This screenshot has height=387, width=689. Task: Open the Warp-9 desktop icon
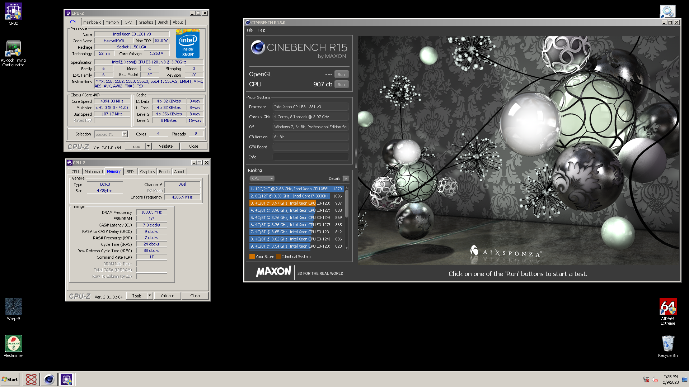click(x=13, y=309)
